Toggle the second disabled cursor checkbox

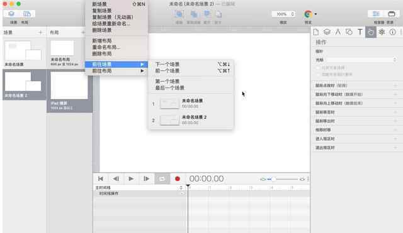click(x=318, y=75)
